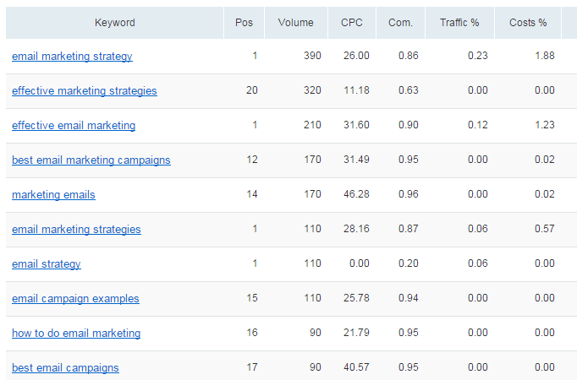Sort by the Volume column header
The image size is (577, 380).
[296, 23]
